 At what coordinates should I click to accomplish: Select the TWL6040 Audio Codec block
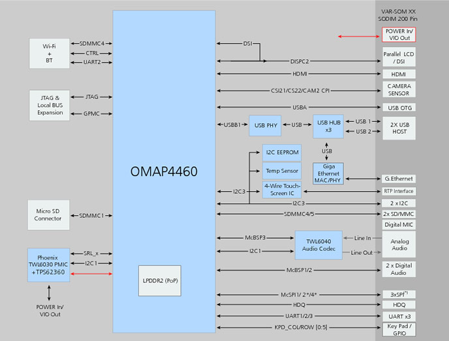318,245
